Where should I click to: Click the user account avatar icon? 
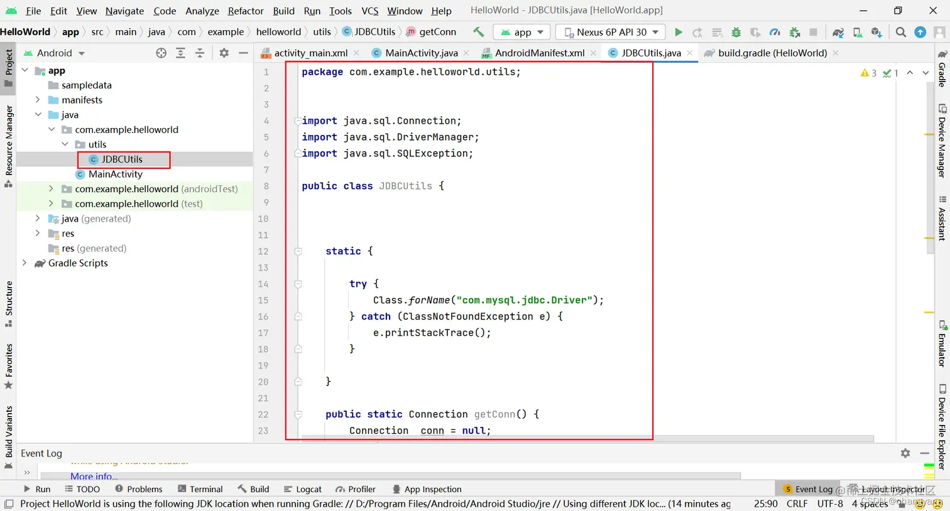pyautogui.click(x=940, y=32)
